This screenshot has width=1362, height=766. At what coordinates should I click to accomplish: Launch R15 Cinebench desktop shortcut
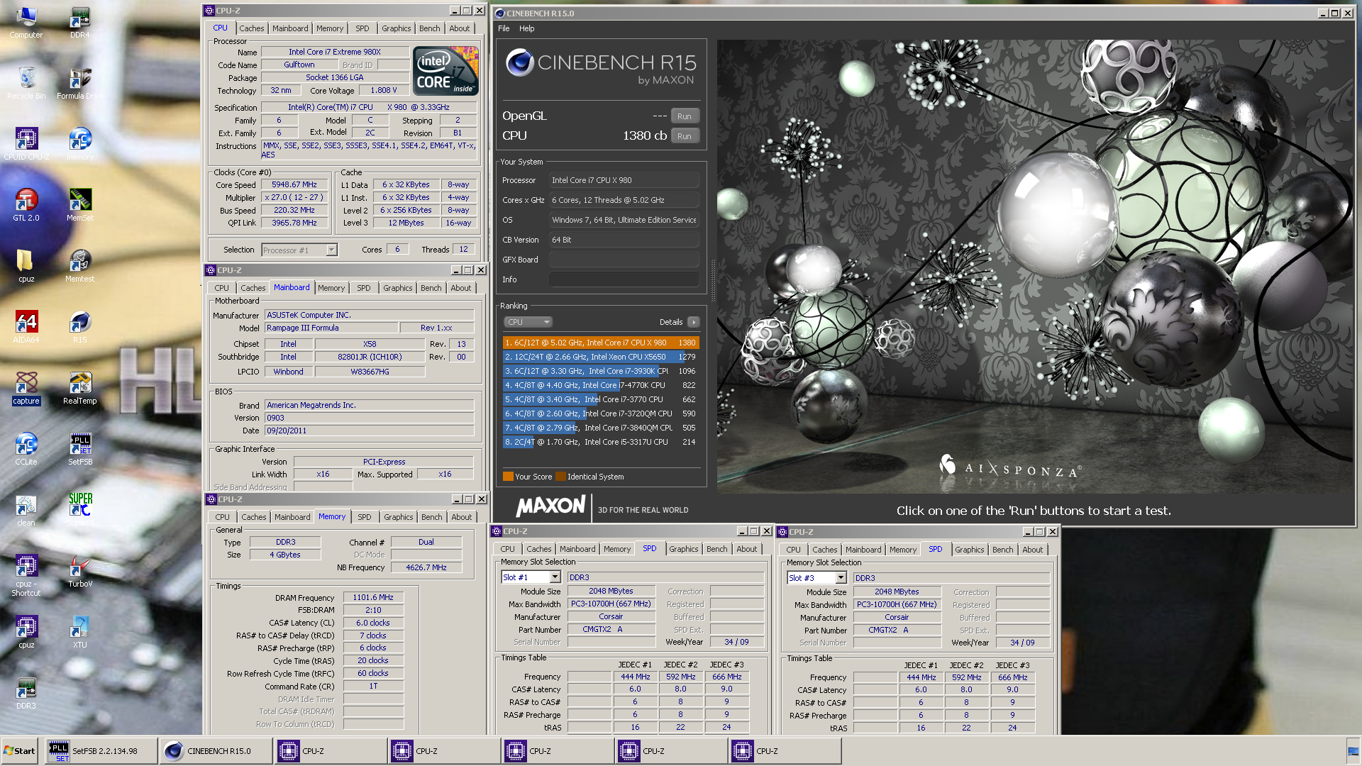(80, 327)
